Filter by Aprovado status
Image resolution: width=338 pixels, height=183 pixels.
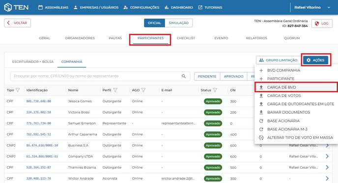click(x=233, y=76)
